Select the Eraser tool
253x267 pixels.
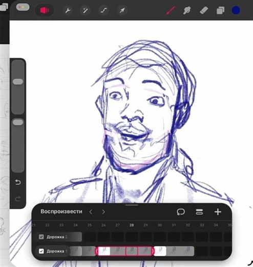point(204,10)
